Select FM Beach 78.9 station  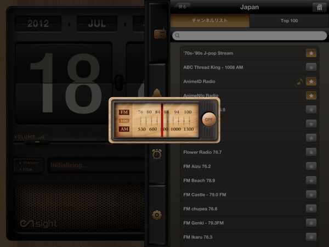tap(249, 181)
